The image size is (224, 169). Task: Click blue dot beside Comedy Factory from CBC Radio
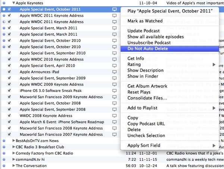tap(4, 153)
